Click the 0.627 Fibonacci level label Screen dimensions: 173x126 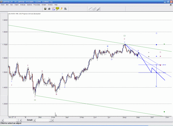[x=162, y=73]
